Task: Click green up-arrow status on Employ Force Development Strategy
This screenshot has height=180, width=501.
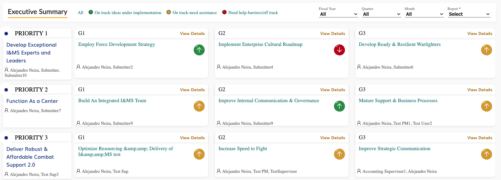Action: pos(199,50)
